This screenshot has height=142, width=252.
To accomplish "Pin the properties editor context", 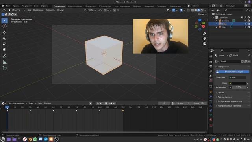I will click(x=249, y=56).
